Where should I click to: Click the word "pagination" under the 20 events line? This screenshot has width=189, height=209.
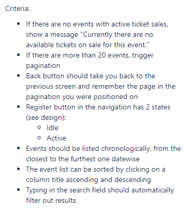click(43, 66)
